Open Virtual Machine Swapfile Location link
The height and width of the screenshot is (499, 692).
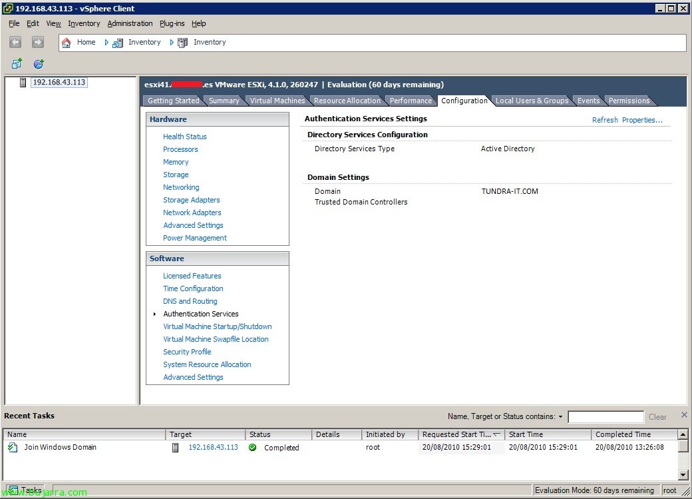pyautogui.click(x=216, y=339)
